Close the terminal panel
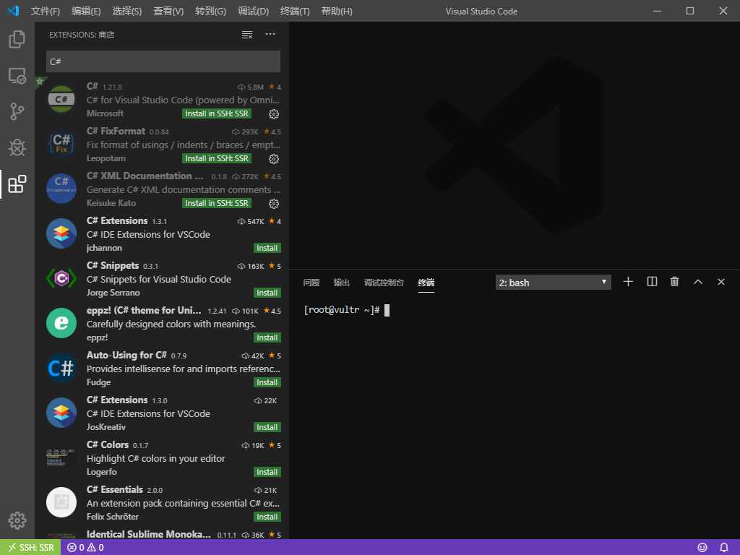740x555 pixels. [720, 282]
